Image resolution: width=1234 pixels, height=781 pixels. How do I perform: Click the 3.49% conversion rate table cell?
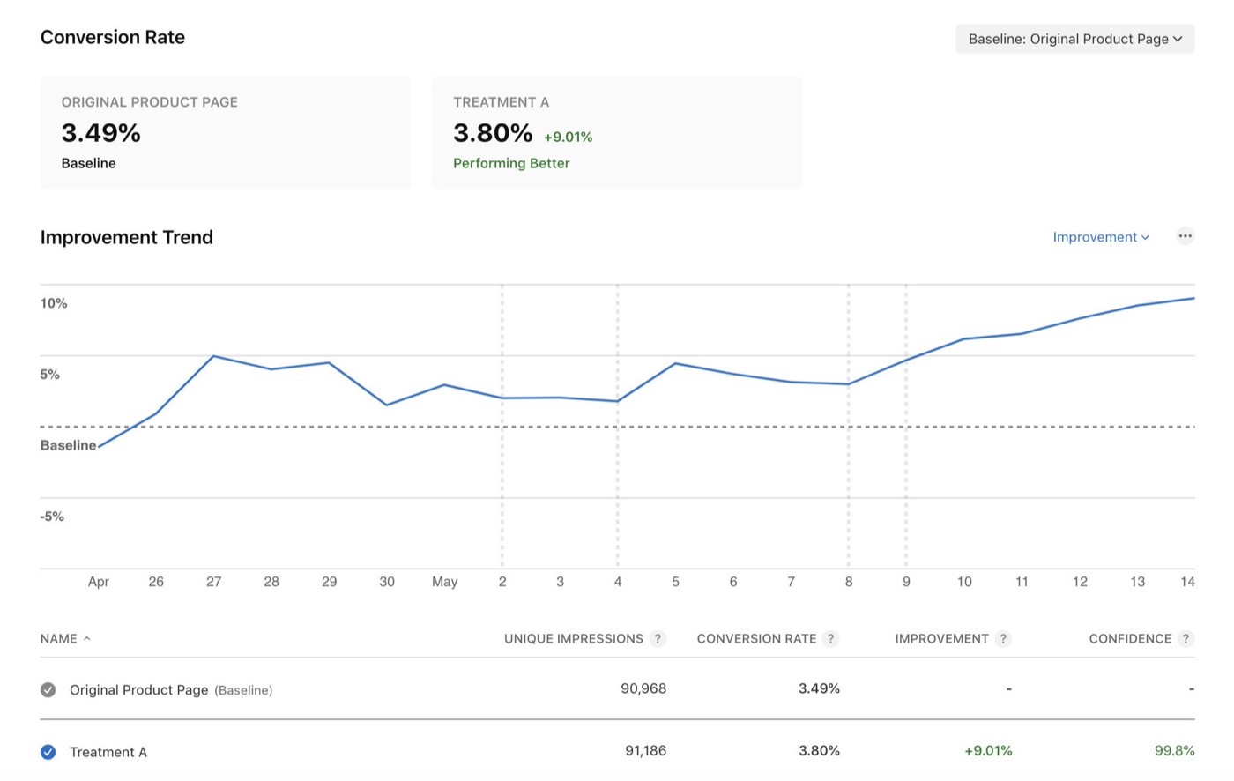point(819,688)
